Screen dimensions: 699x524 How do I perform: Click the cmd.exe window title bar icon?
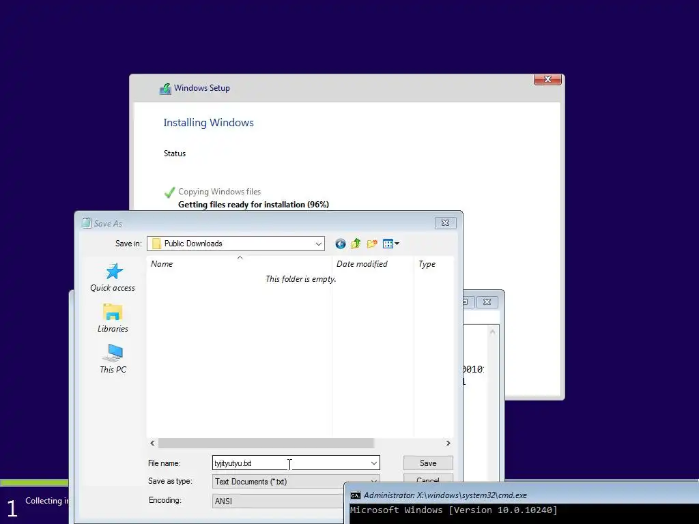[355, 495]
